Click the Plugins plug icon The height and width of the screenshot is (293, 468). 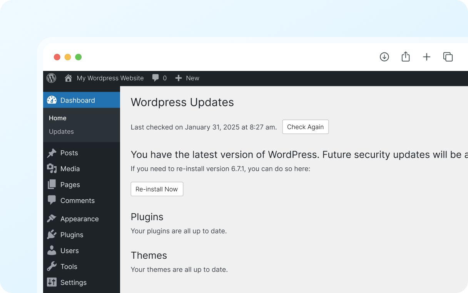pos(52,234)
